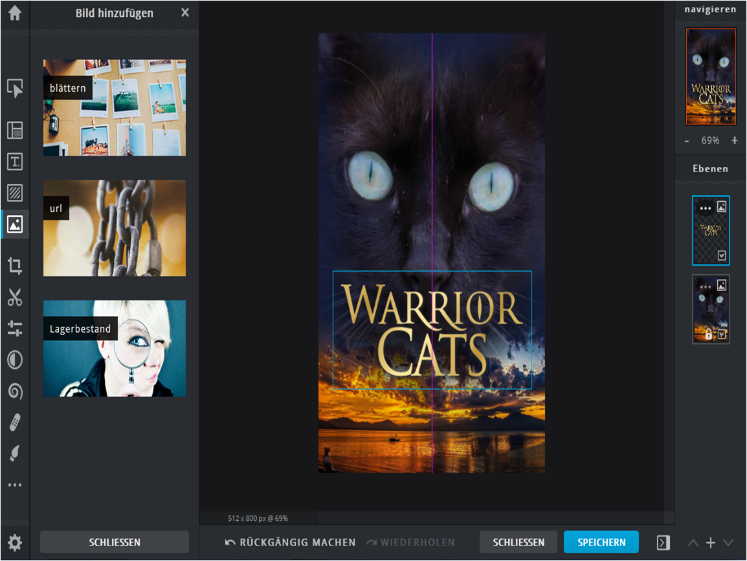
Task: Click SCHLIESSEN below the image panel
Action: point(115,542)
